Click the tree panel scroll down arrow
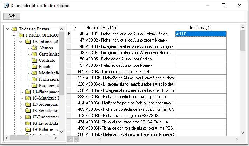This screenshot has height=146, width=249. point(62,132)
